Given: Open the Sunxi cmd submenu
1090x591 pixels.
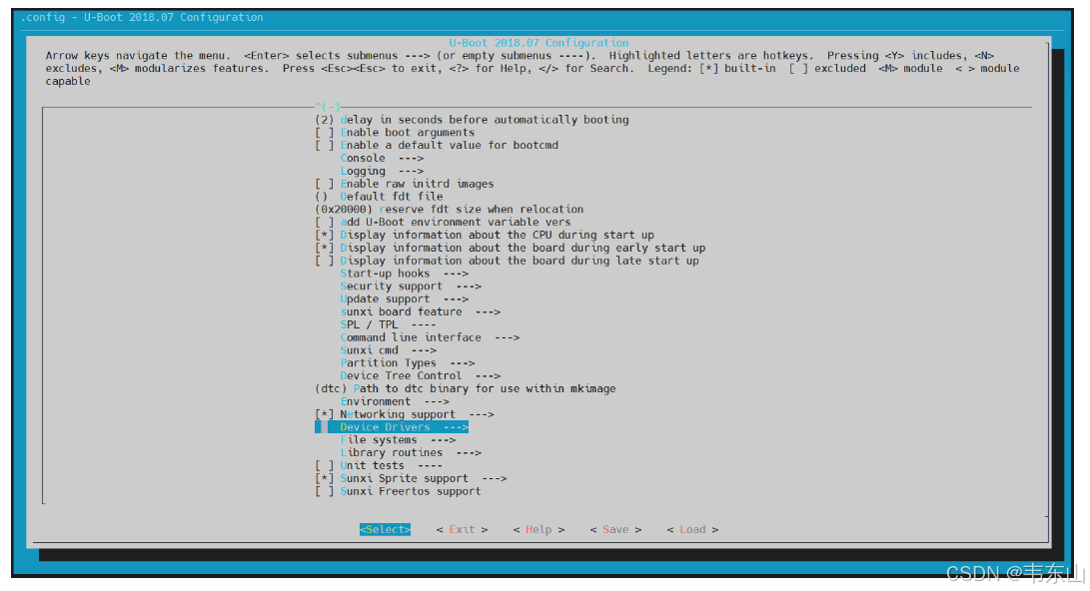Looking at the screenshot, I should tap(388, 350).
